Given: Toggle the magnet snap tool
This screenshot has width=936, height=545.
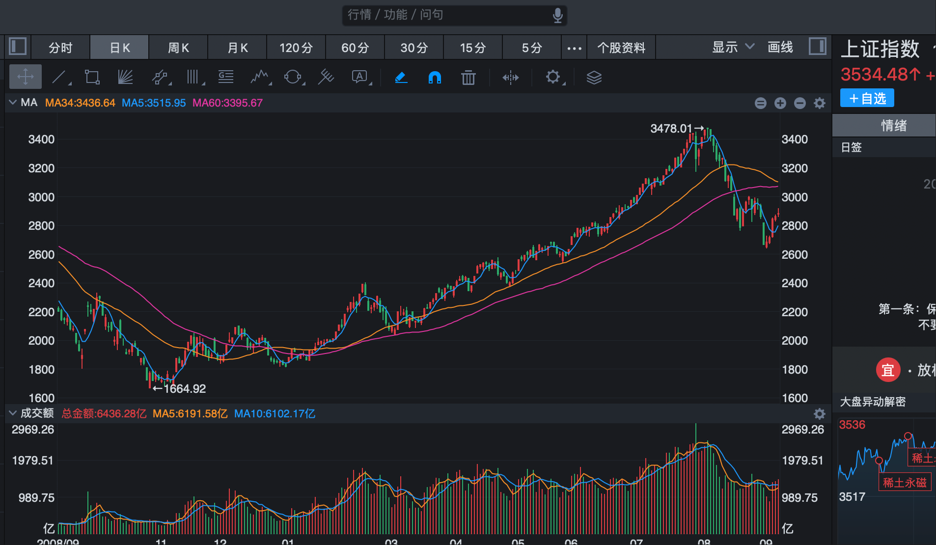Looking at the screenshot, I should (435, 77).
